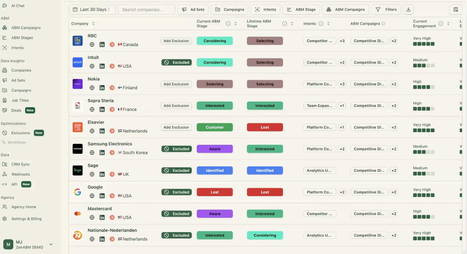
Task: Add exclusion for Nokia
Action: point(176,84)
